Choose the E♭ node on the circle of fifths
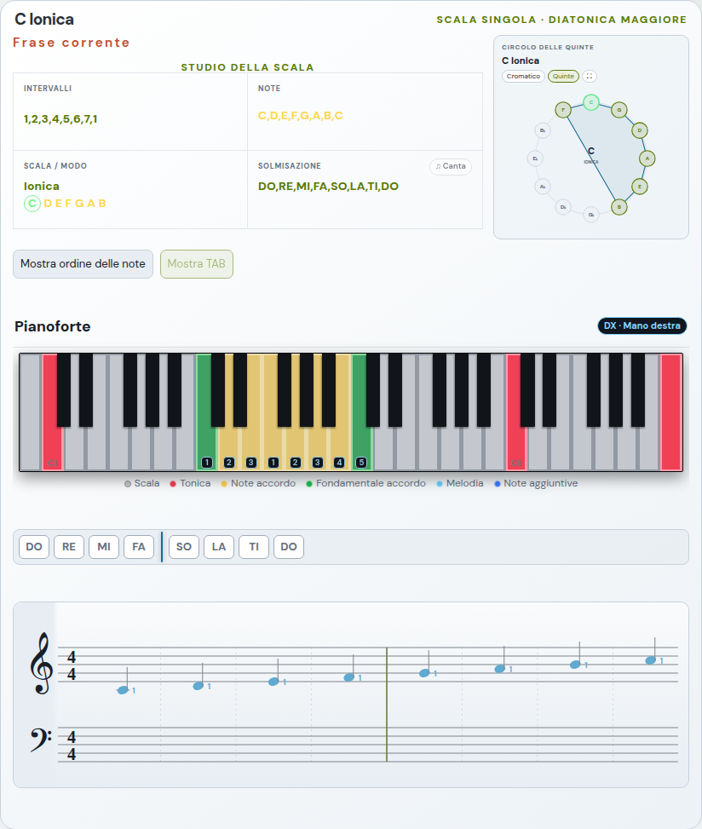The width and height of the screenshot is (702, 829). [x=535, y=158]
